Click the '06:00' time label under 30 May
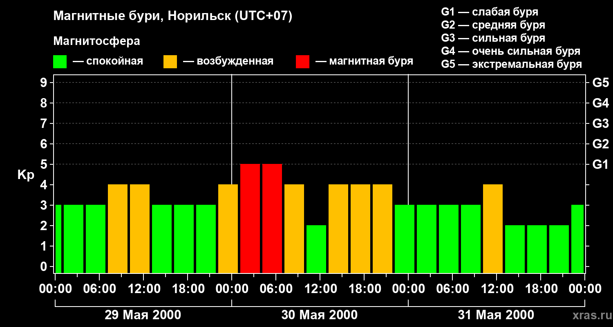 (276, 289)
